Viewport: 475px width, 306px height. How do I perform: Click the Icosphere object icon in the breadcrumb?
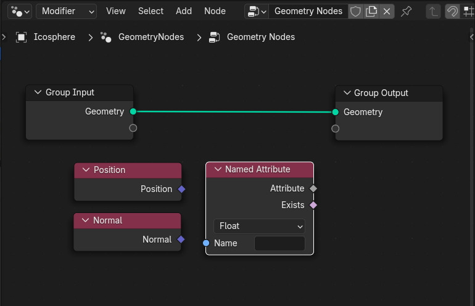click(x=21, y=37)
